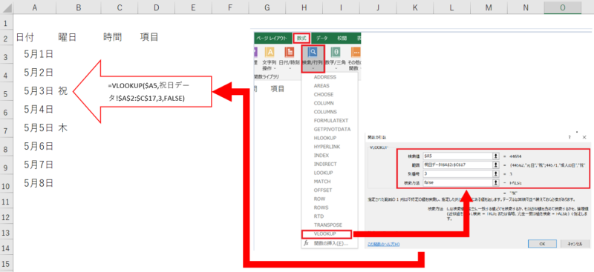594x272 pixels.
Task: Select VLOOKUP from the function list
Action: [x=326, y=234]
